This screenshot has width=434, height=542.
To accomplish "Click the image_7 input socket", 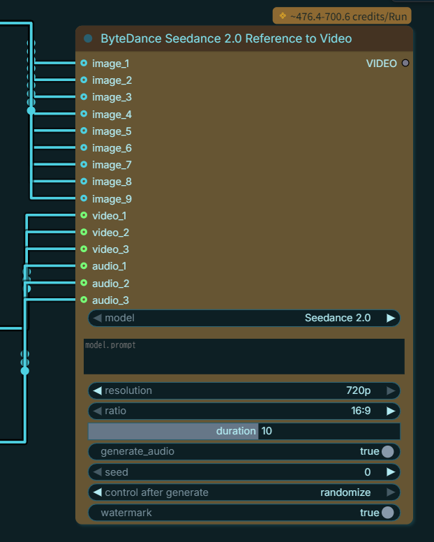I will pos(84,165).
